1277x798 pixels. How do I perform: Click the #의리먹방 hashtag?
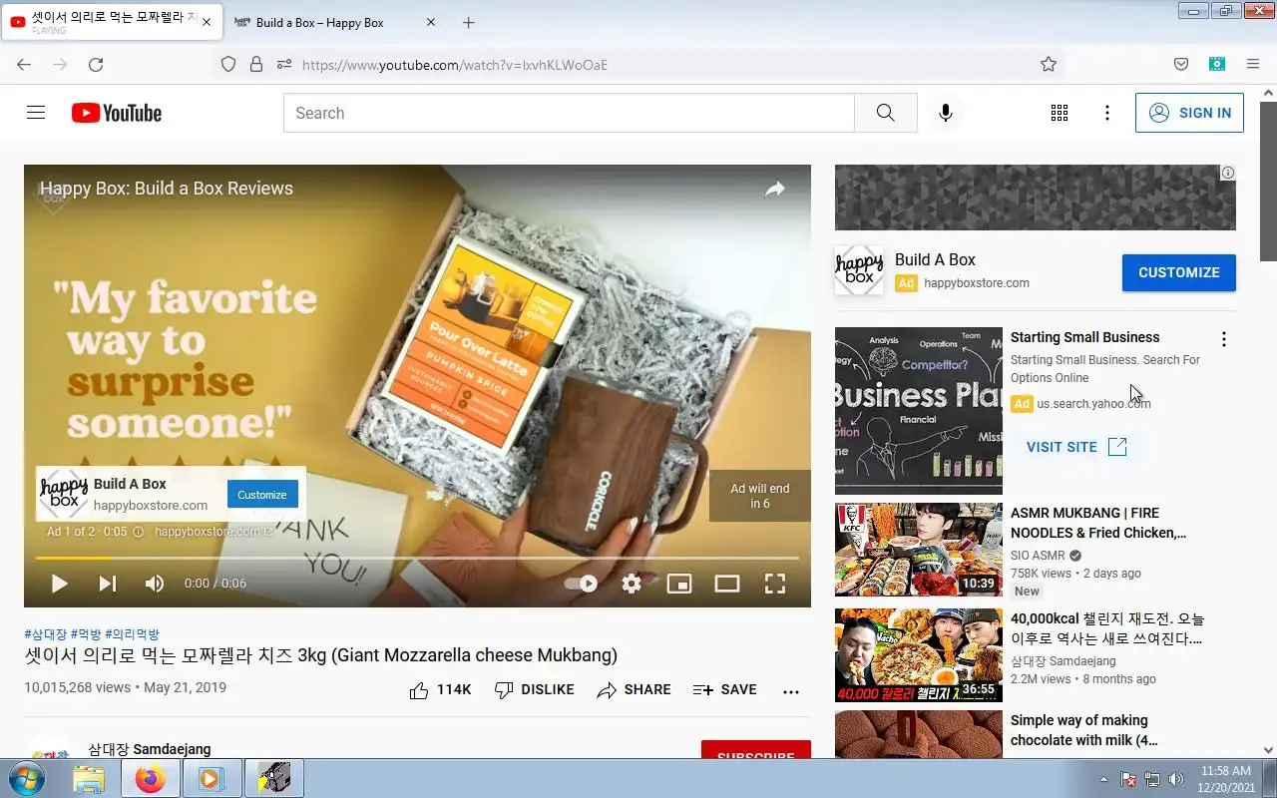pyautogui.click(x=132, y=634)
